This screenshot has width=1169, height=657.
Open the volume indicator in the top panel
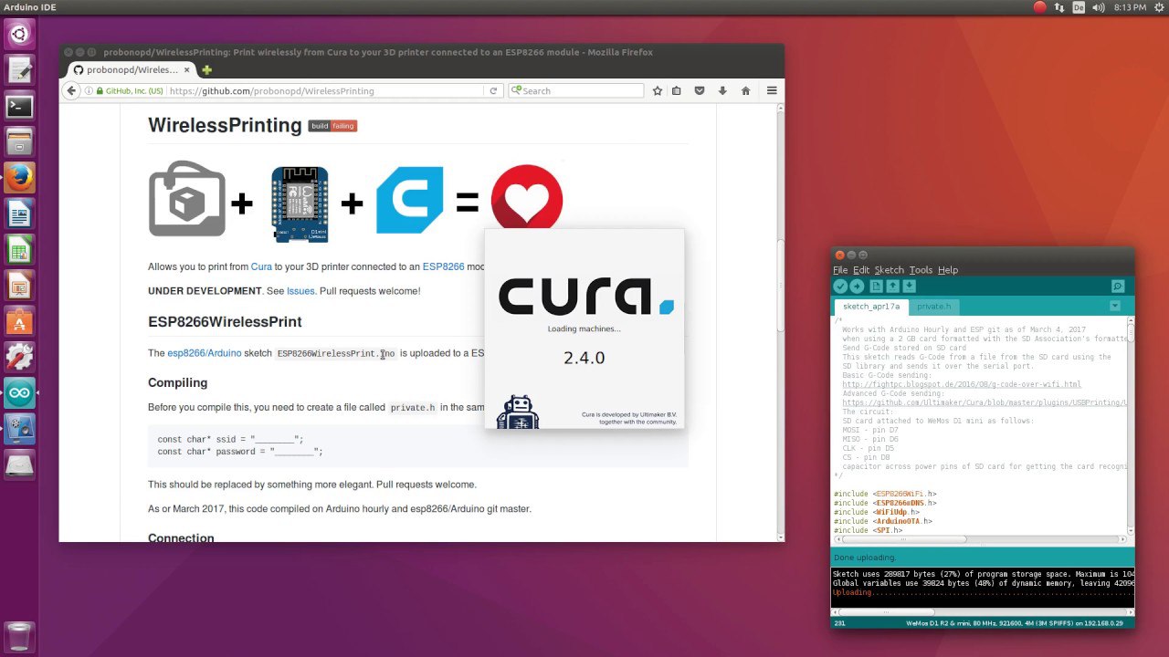point(1098,7)
